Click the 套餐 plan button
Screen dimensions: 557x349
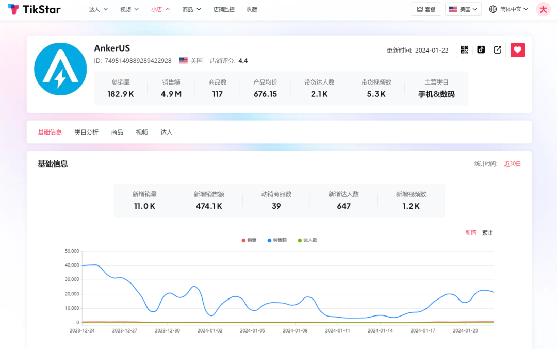[x=426, y=9]
